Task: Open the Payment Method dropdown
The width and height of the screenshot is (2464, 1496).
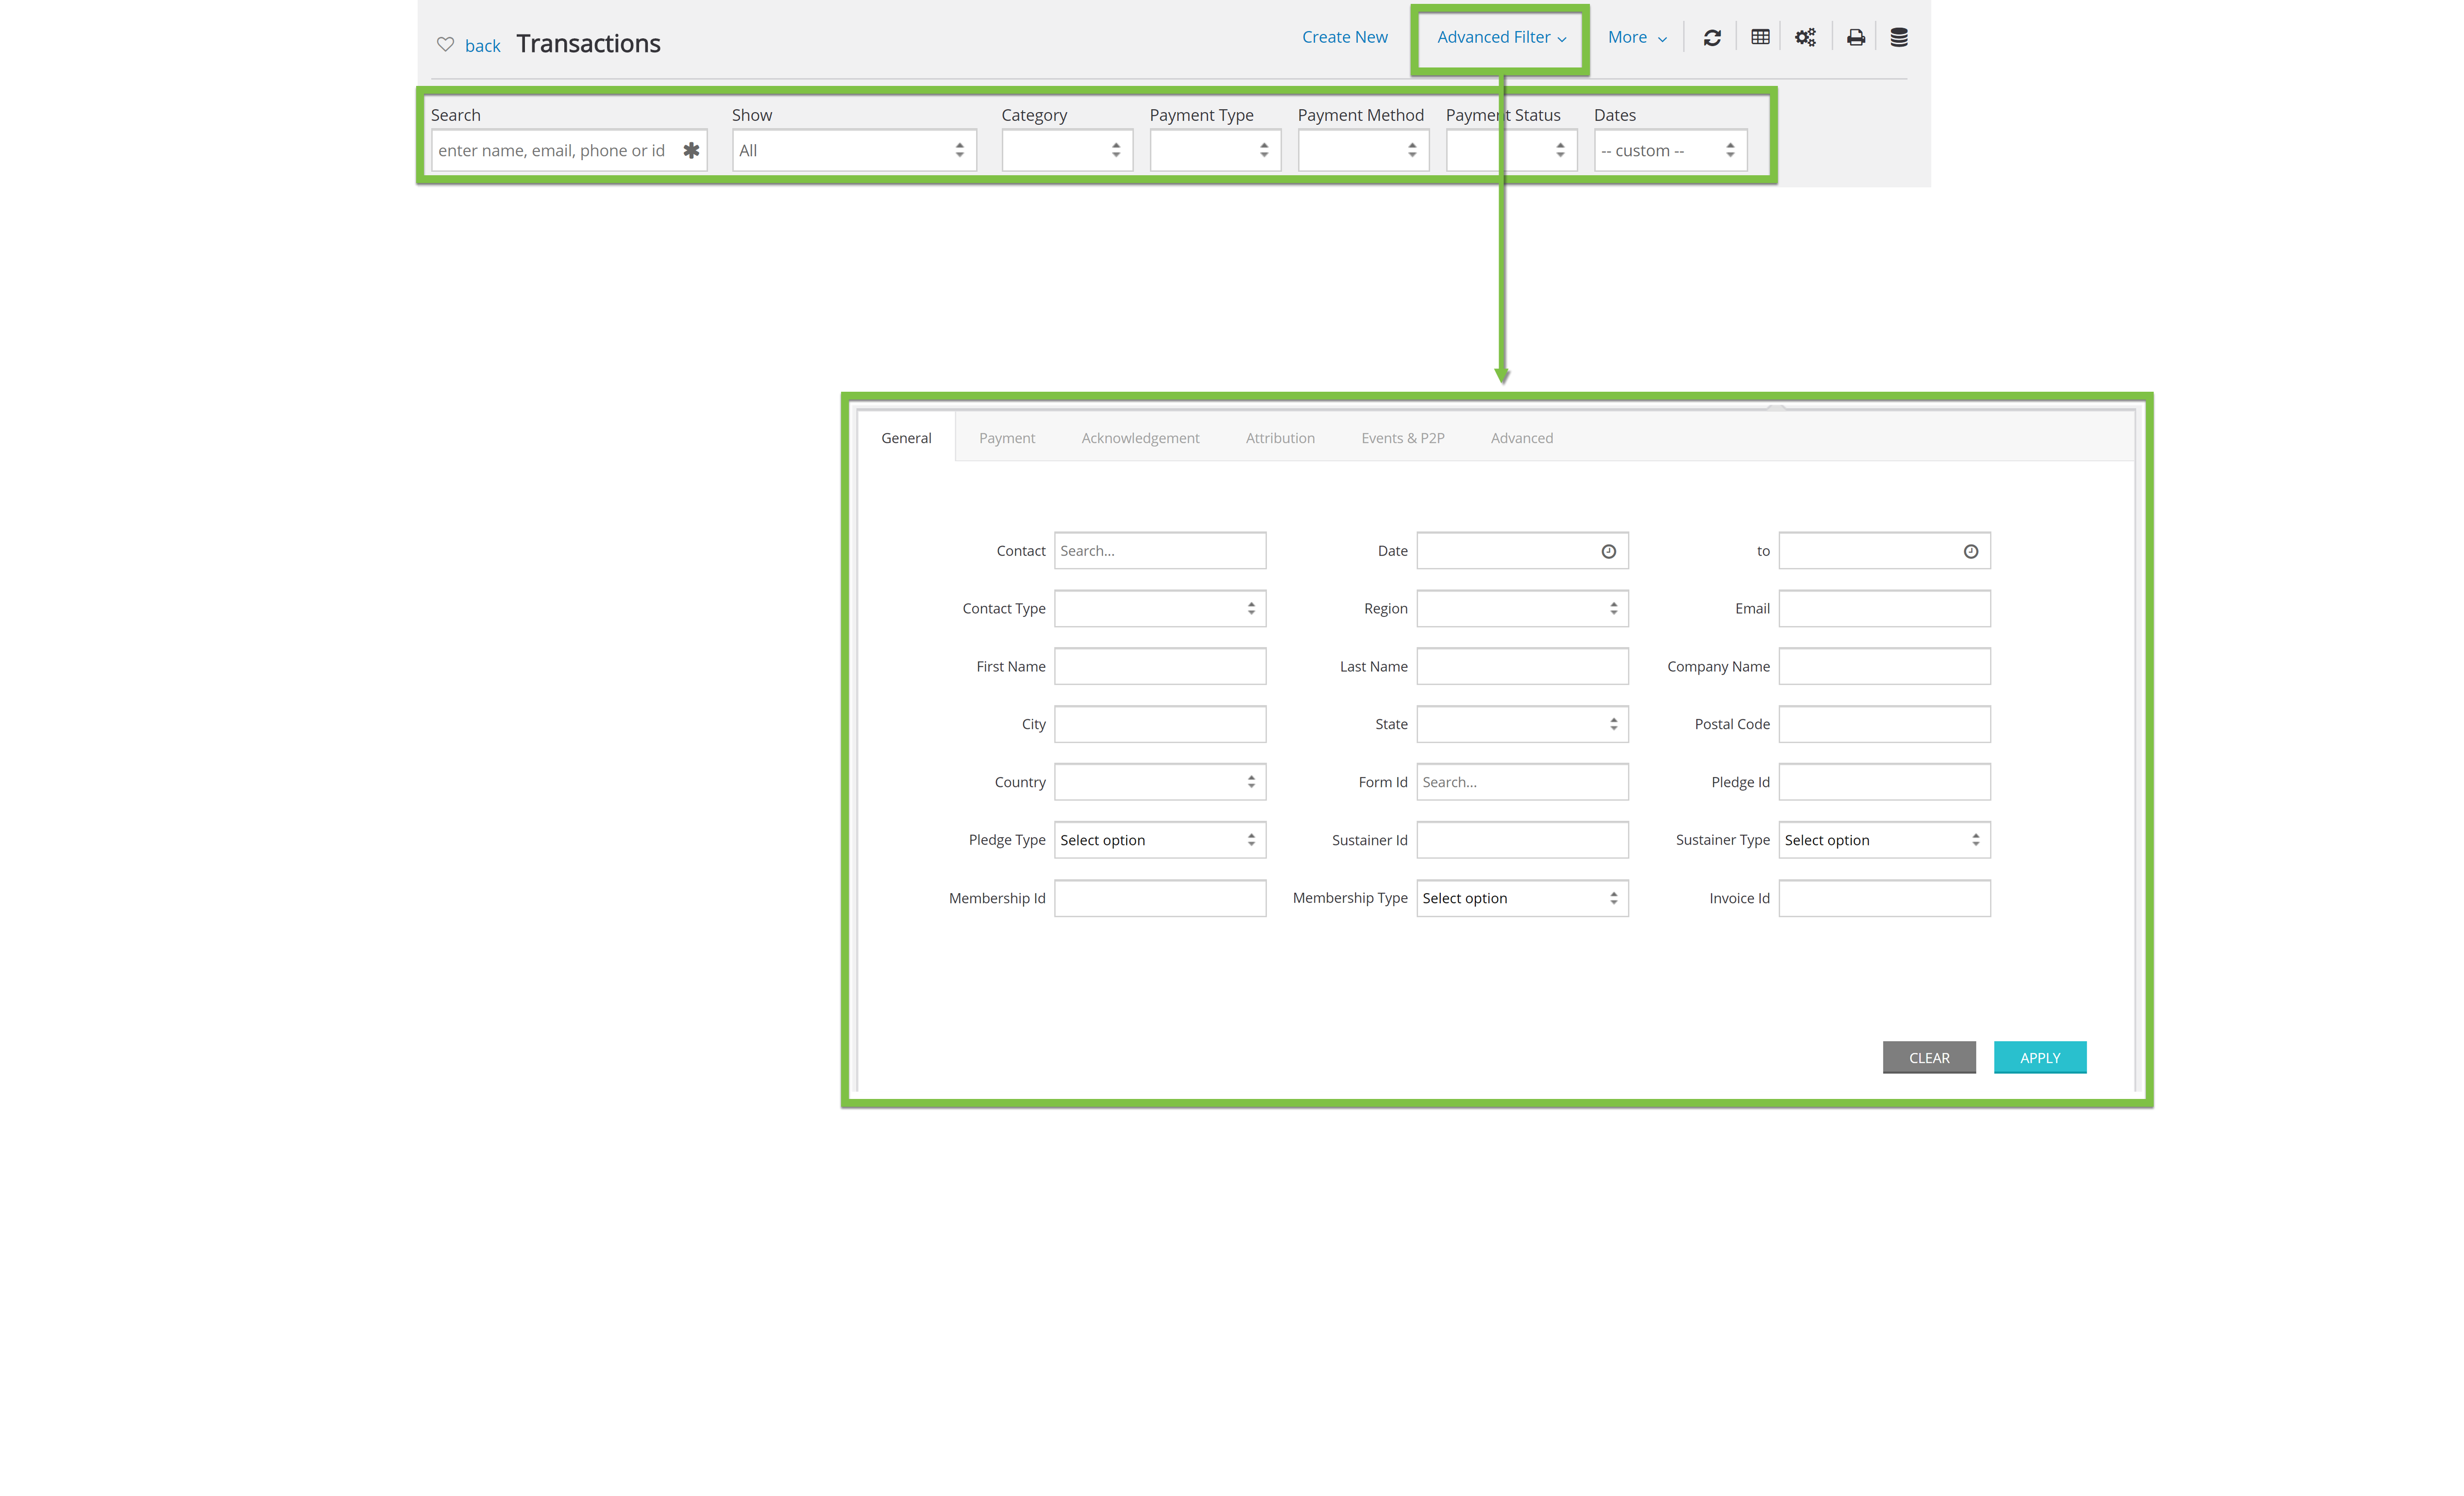Action: click(1363, 150)
